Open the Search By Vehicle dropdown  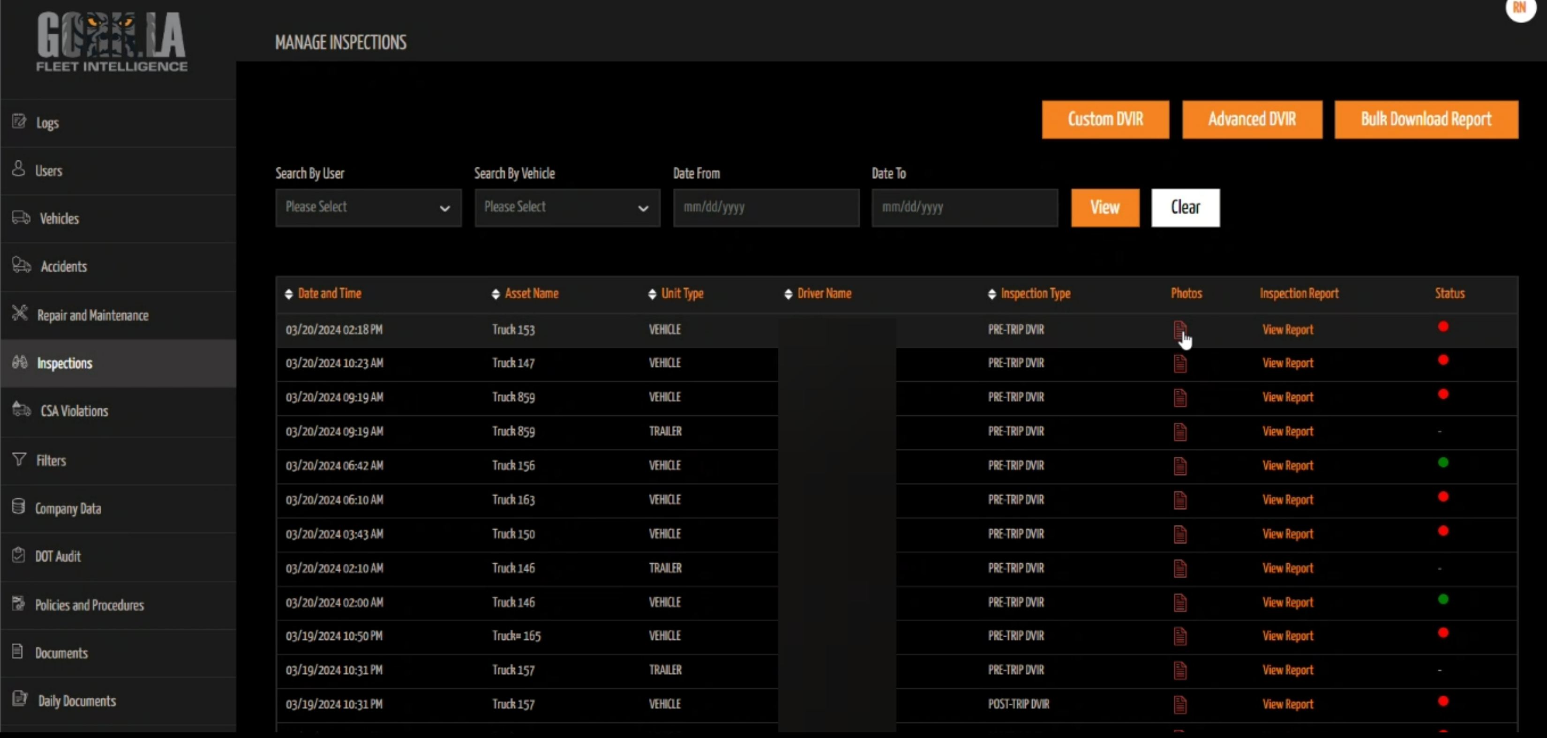567,208
